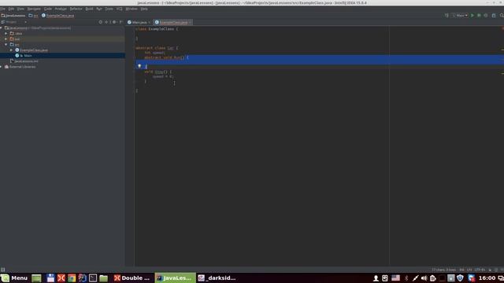504x283 pixels.
Task: Open the Mint Menu button
Action: 14,277
